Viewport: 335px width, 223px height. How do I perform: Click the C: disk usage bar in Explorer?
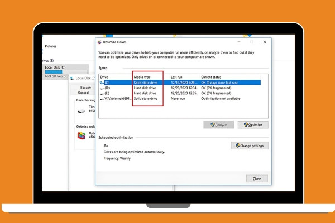coord(66,72)
